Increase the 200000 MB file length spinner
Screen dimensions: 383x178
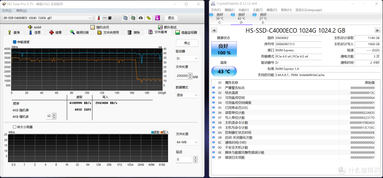point(190,75)
